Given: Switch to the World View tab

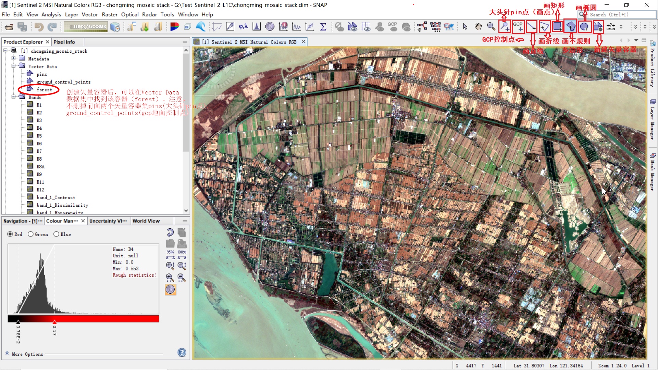Looking at the screenshot, I should (146, 221).
